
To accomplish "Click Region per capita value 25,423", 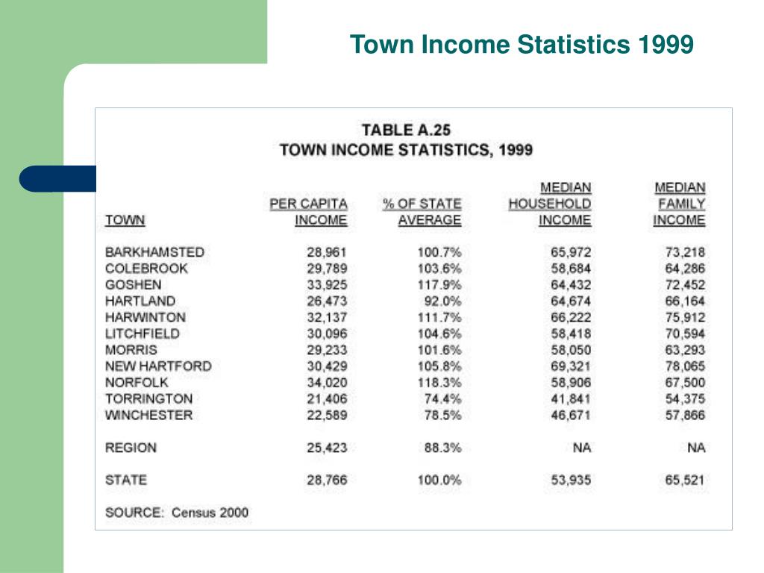I will (327, 448).
